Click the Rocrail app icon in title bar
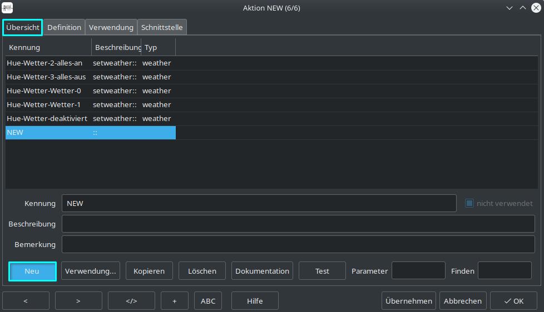The height and width of the screenshot is (312, 544). coord(8,8)
